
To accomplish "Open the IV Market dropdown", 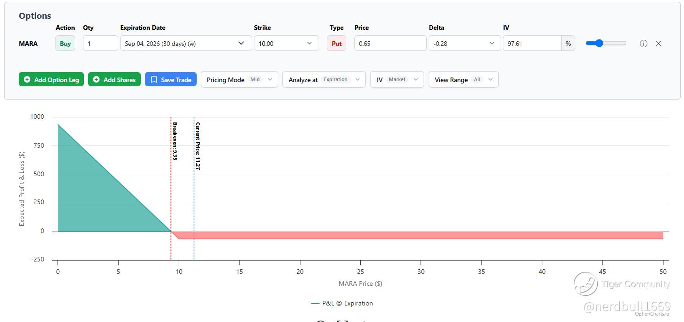I will (x=397, y=79).
